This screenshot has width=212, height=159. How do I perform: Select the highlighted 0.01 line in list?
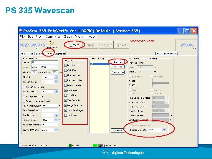coord(100,64)
